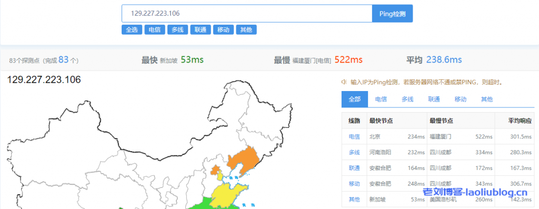Switch to the 全部 tab
The image size is (539, 209).
point(355,99)
